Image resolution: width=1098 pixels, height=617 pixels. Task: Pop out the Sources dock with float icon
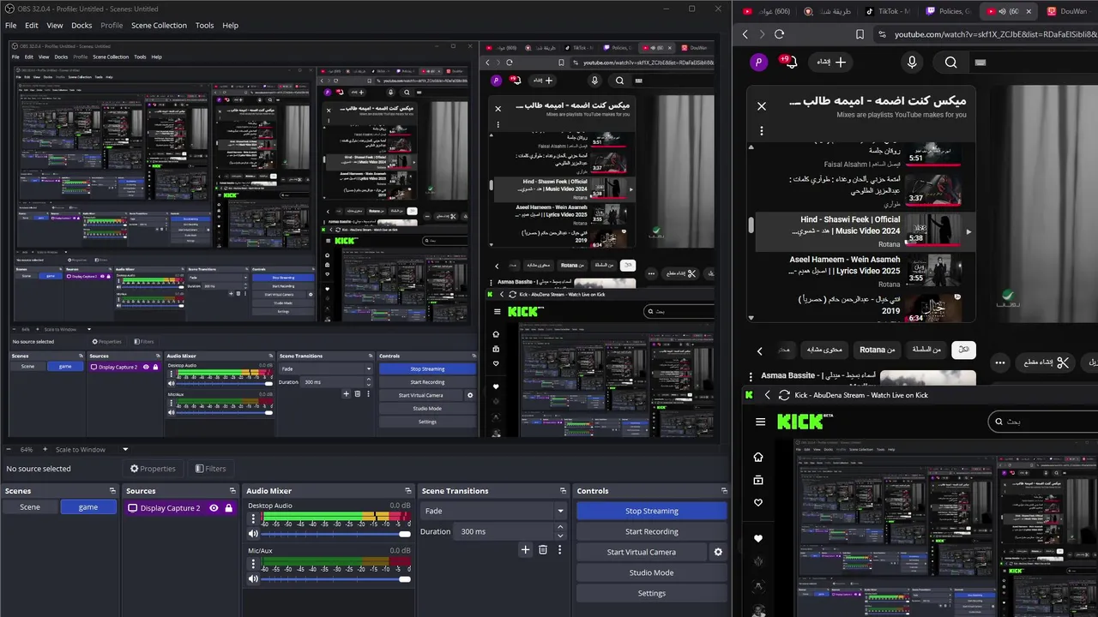232,491
